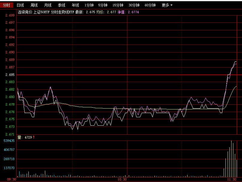
Task: Click the 2.692 price axis label
Action: pyautogui.click(x=10, y=45)
